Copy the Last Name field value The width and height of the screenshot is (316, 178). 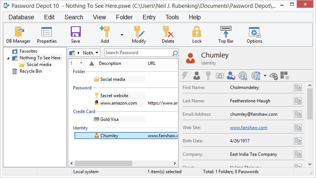click(297, 101)
